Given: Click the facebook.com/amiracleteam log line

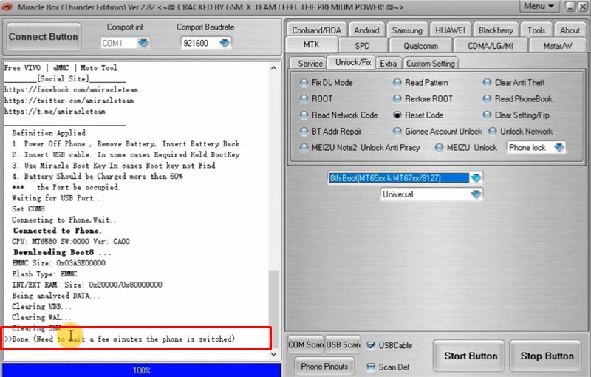Looking at the screenshot, I should click(x=71, y=89).
